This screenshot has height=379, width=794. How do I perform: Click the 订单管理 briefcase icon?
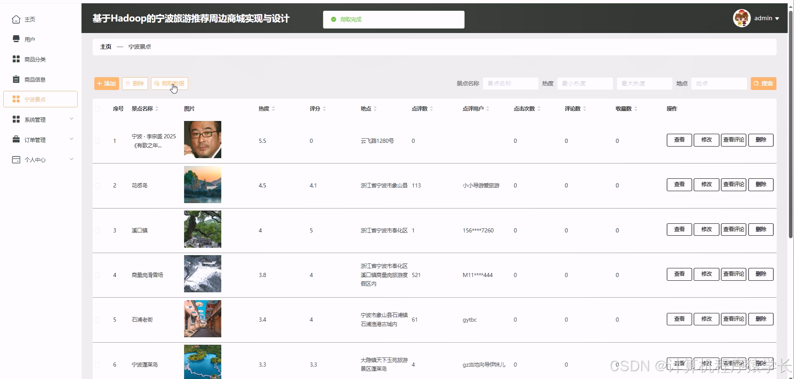16,140
